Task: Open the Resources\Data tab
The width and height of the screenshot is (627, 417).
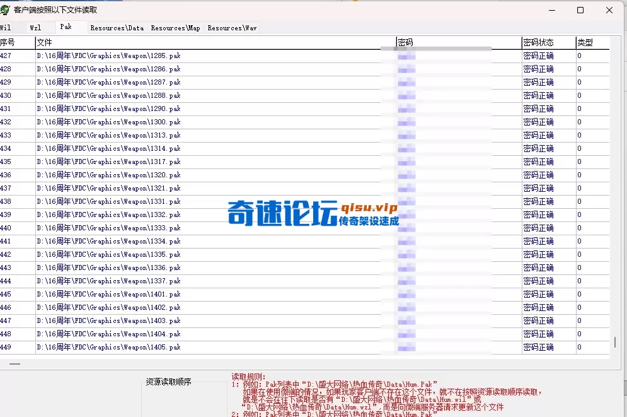Action: [x=117, y=28]
